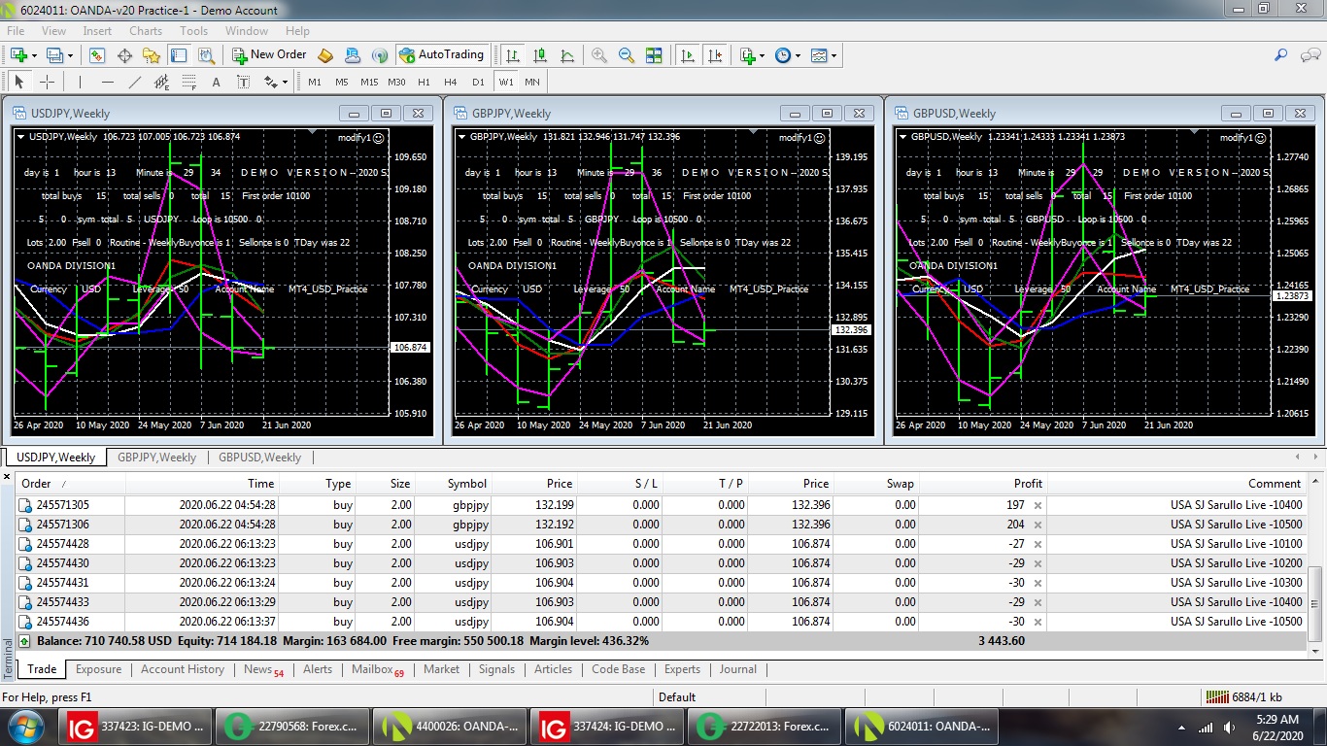Viewport: 1327px width, 746px height.
Task: Select the GBPJPY,Weekly chart tab
Action: (156, 458)
